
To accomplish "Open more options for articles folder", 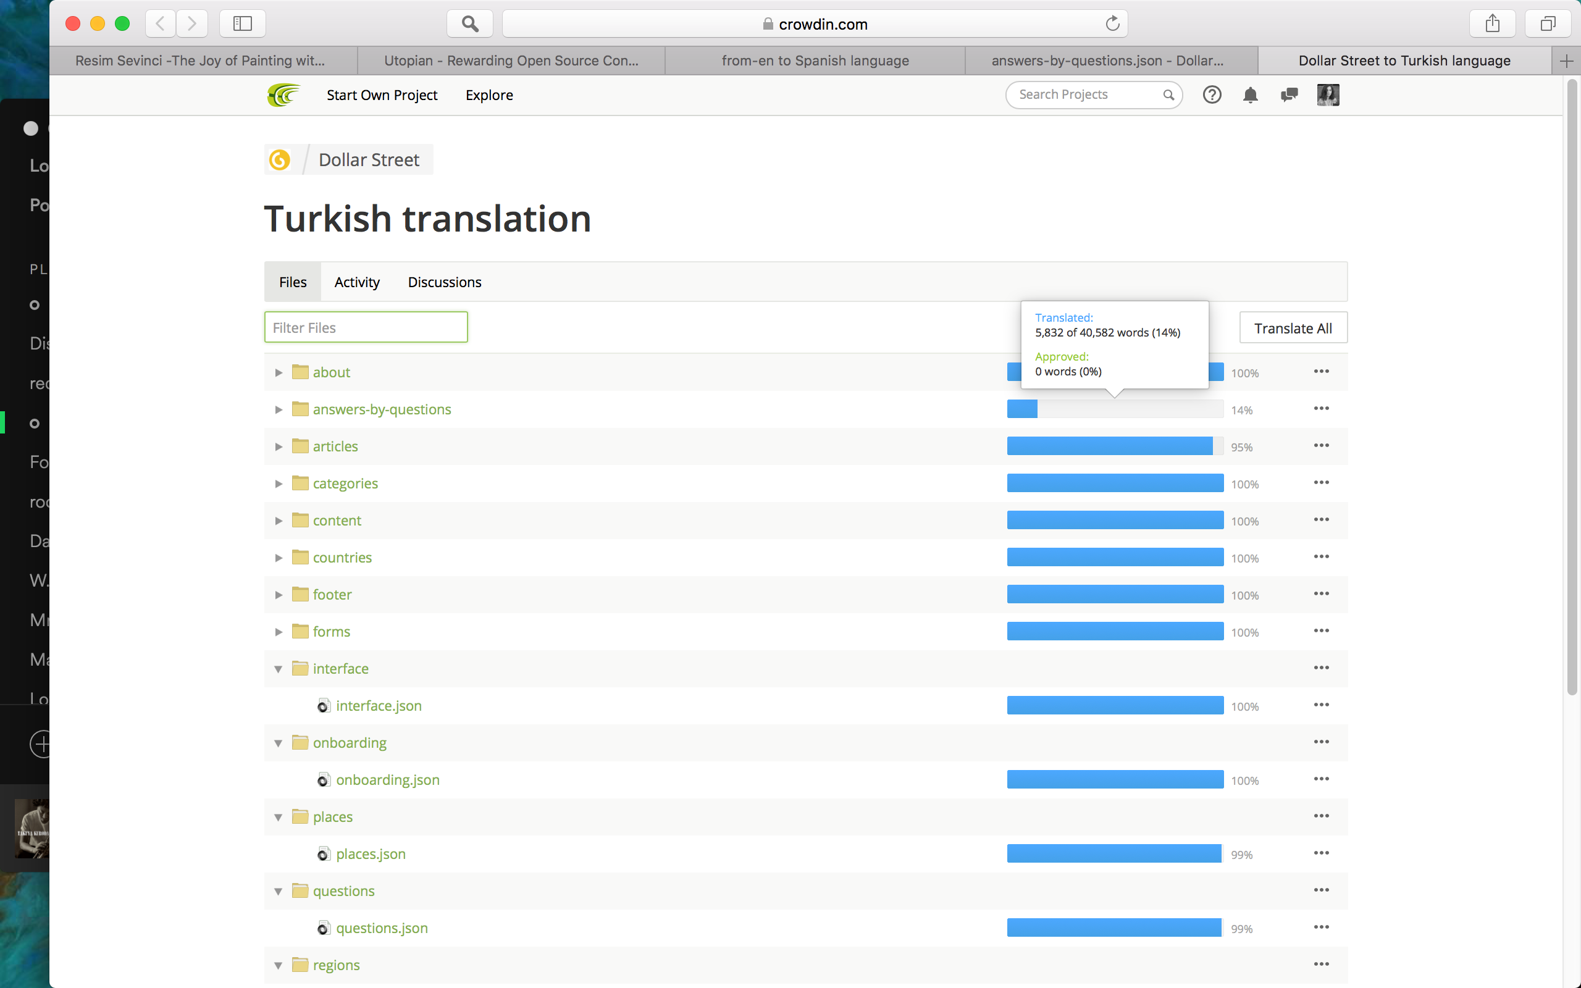I will [1321, 446].
